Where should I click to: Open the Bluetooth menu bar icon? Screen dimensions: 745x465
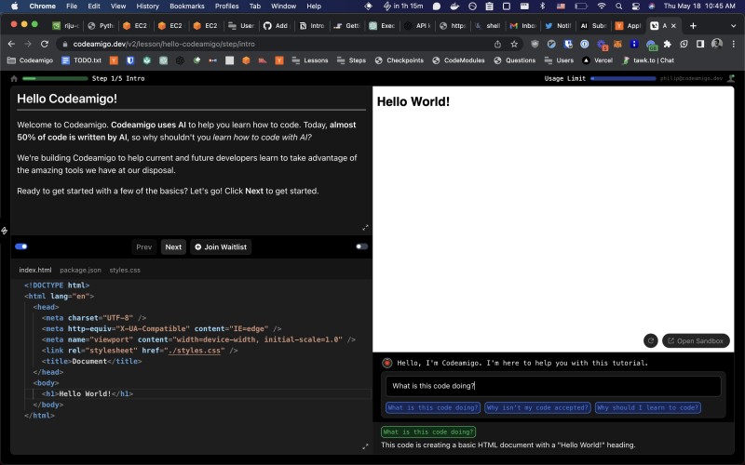pos(542,7)
